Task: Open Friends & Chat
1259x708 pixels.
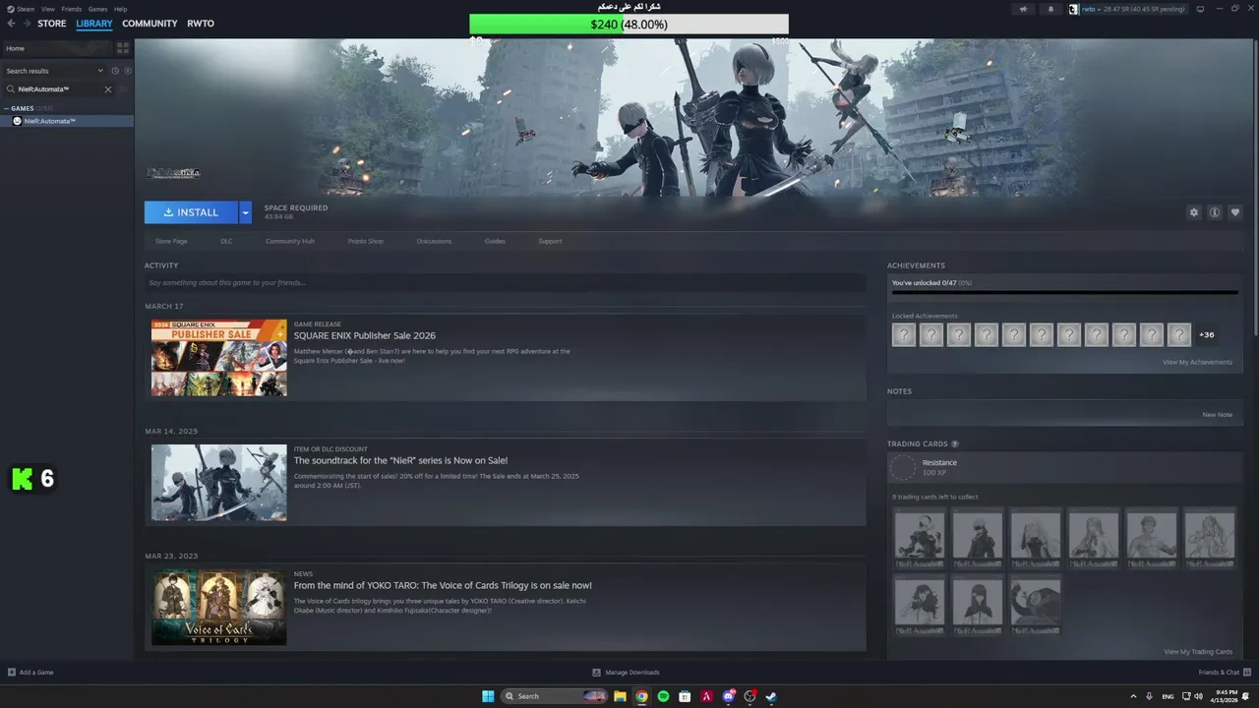Action: click(1225, 673)
